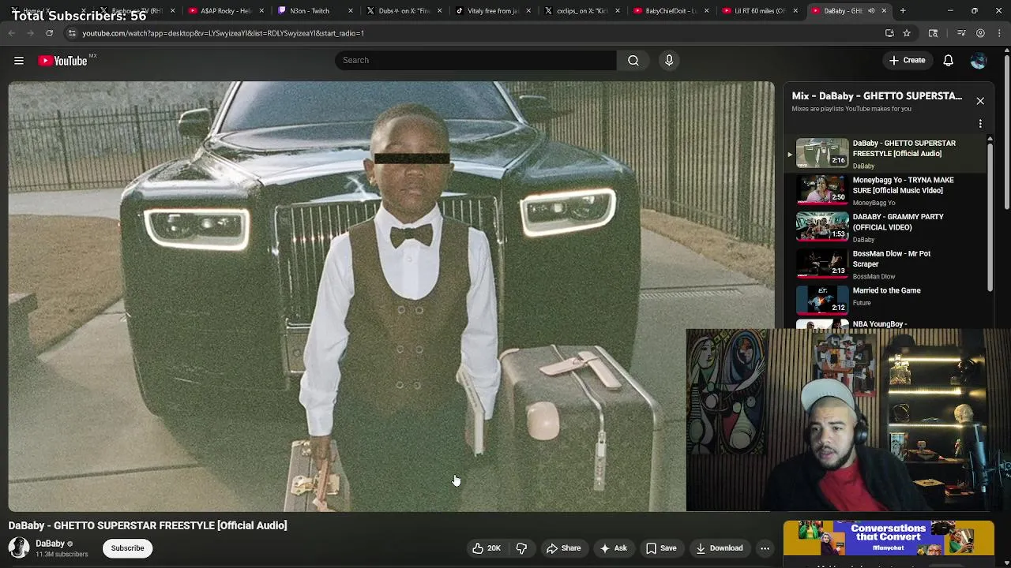Click the '11.3M subscribers' text
This screenshot has width=1011, height=568.
pyautogui.click(x=62, y=555)
